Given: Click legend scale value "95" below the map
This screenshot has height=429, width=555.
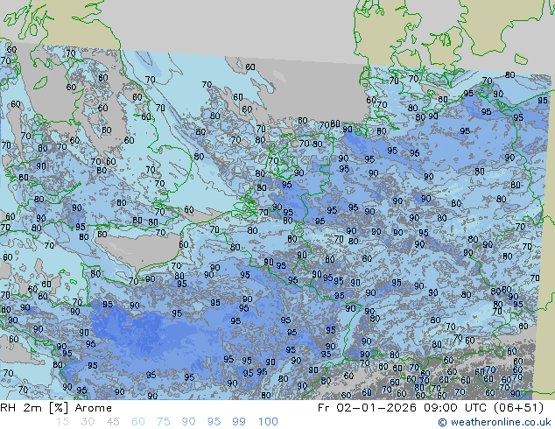Looking at the screenshot, I should (x=214, y=422).
